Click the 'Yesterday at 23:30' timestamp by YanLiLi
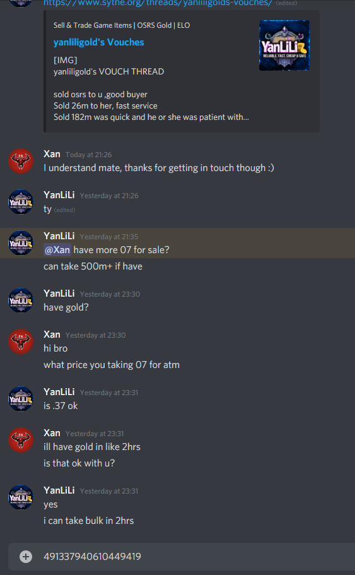Viewport: 355px width, 575px height. click(x=110, y=294)
